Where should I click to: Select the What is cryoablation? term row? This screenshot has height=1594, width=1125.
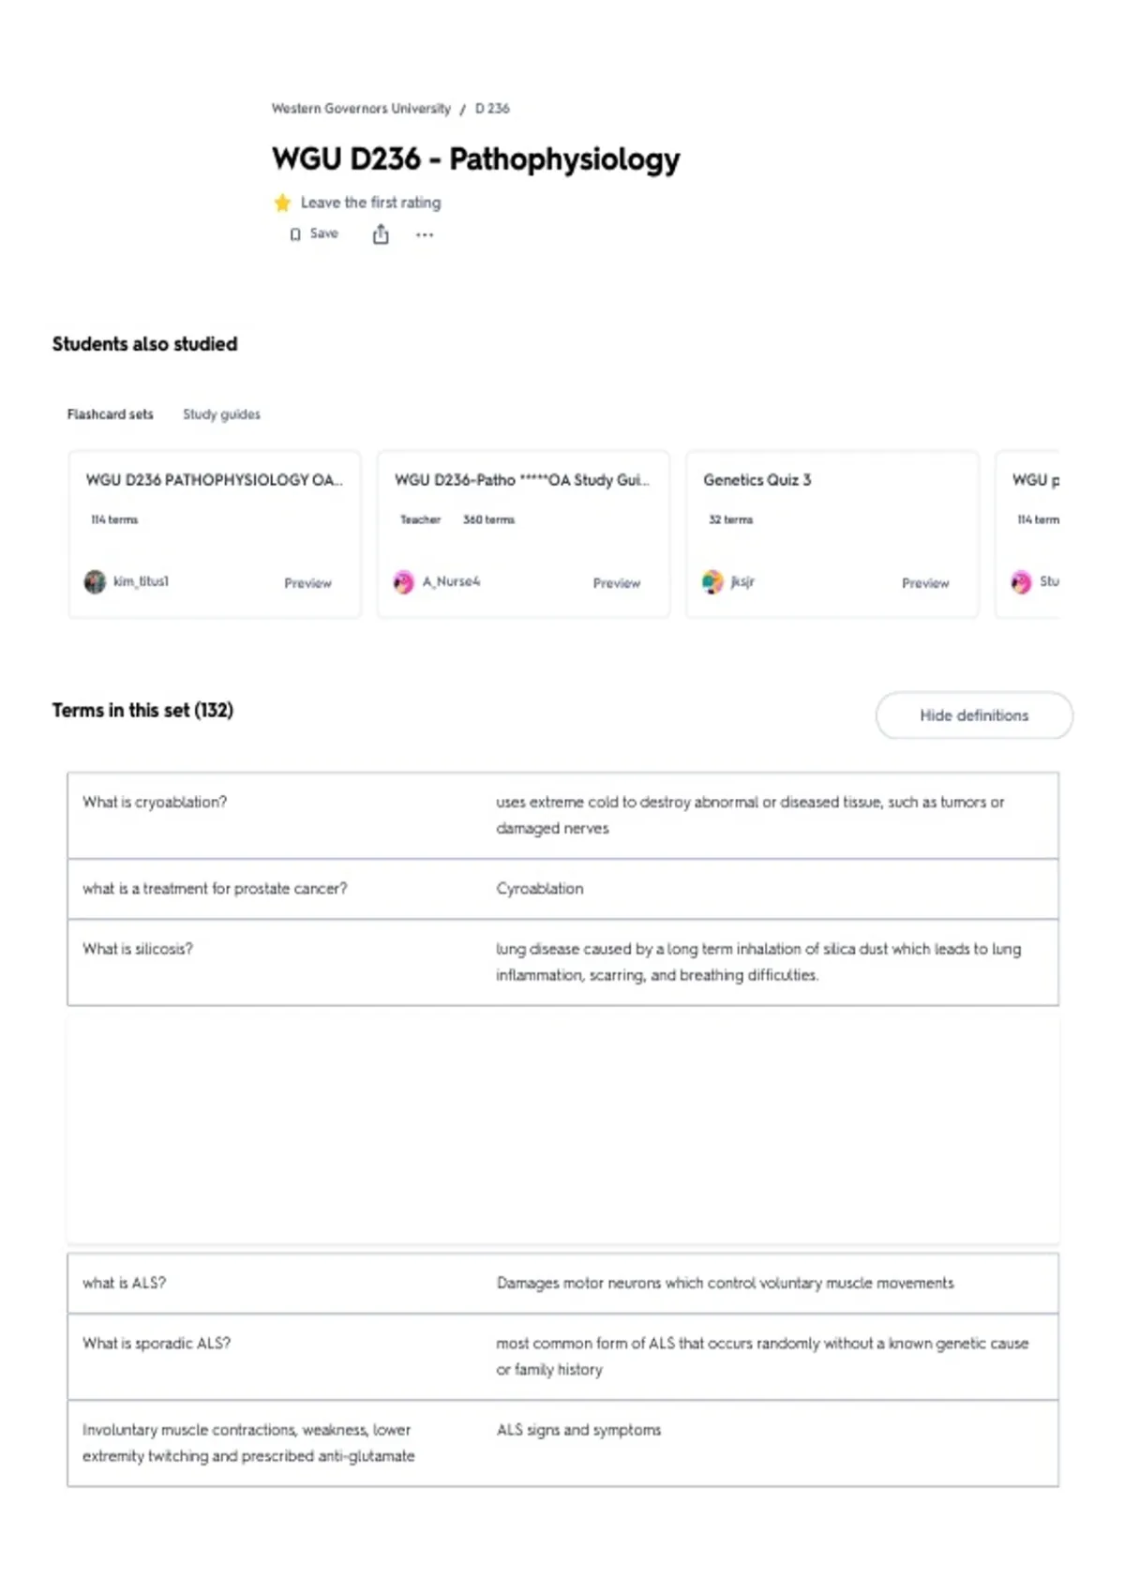point(562,816)
